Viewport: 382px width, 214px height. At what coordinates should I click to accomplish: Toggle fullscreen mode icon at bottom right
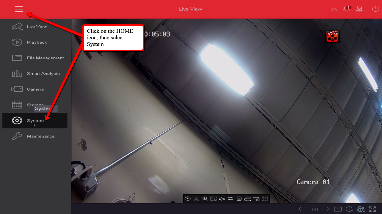[x=372, y=209]
